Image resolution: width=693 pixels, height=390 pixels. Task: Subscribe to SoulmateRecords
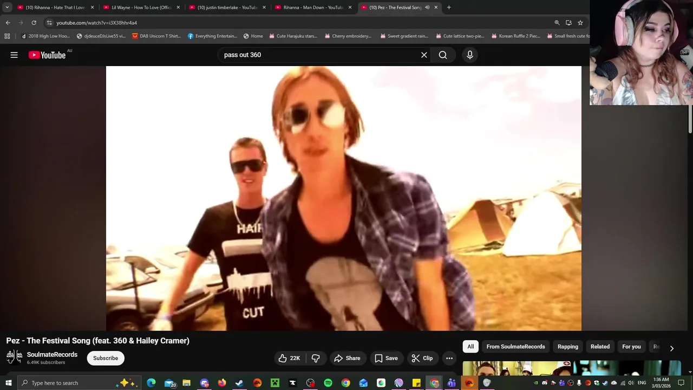click(106, 358)
